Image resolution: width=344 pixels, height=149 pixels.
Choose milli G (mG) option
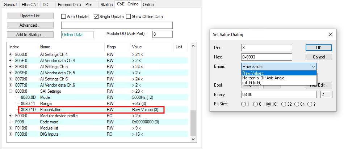(x=279, y=82)
